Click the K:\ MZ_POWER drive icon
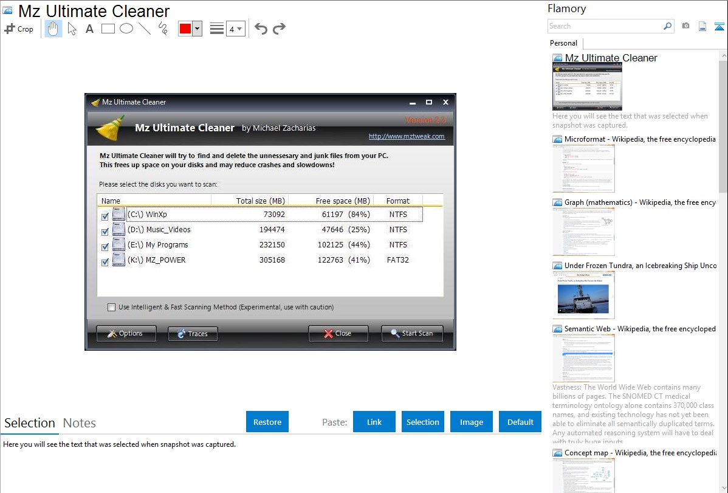728x493 pixels. click(x=119, y=260)
